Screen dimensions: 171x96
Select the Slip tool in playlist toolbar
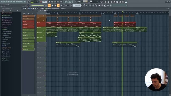[x=36, y=8]
